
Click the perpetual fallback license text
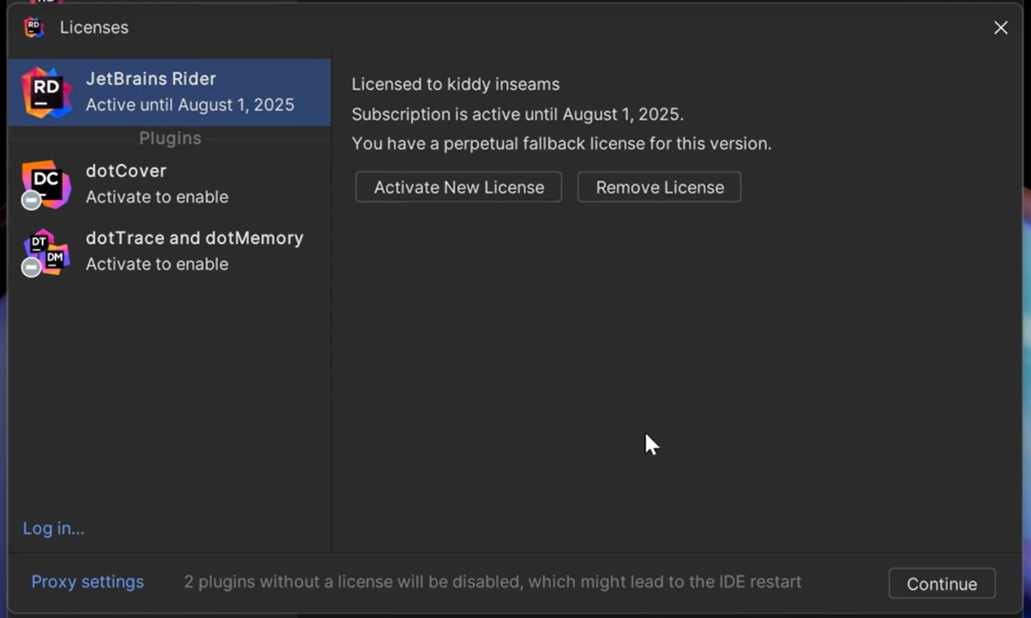click(x=562, y=144)
